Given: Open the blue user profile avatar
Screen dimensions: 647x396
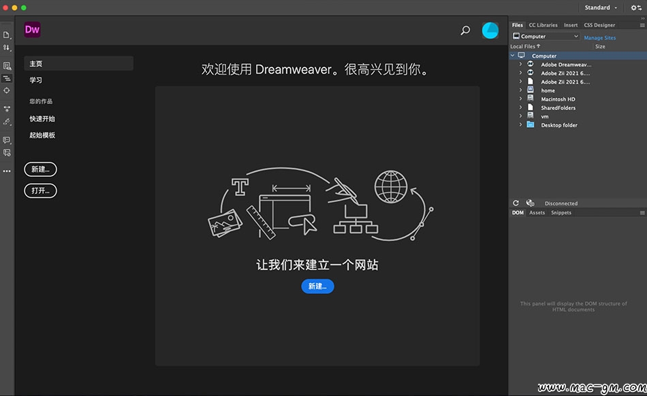Looking at the screenshot, I should (490, 31).
